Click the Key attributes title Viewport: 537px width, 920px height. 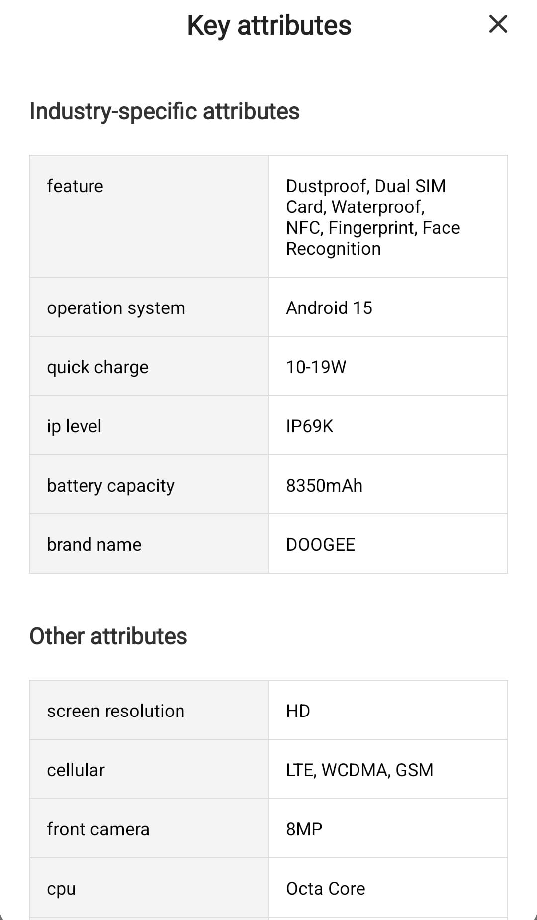(269, 25)
